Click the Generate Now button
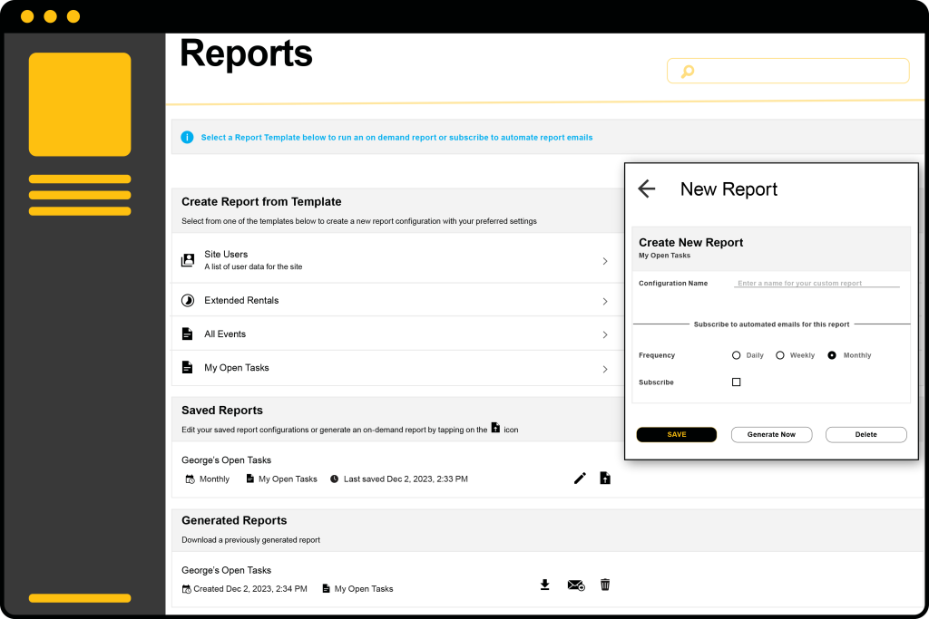Image resolution: width=929 pixels, height=619 pixels. pos(771,434)
